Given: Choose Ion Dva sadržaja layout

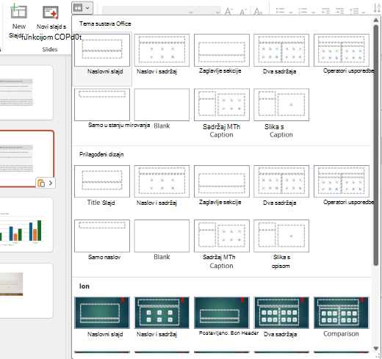Looking at the screenshot, I should pos(281,317).
